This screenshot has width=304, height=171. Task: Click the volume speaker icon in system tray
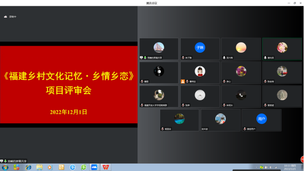click(x=271, y=167)
